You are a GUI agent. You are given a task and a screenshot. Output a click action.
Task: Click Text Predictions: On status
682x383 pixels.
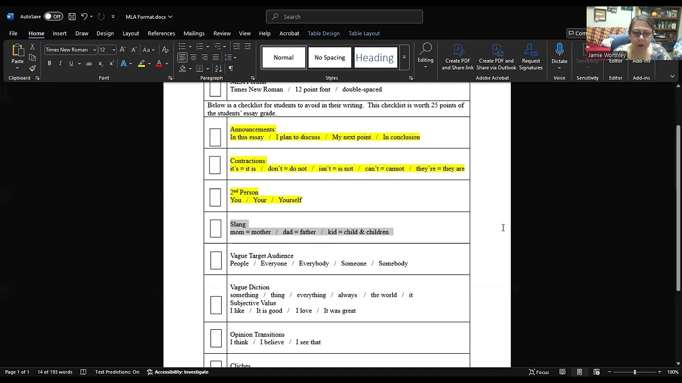tap(117, 372)
